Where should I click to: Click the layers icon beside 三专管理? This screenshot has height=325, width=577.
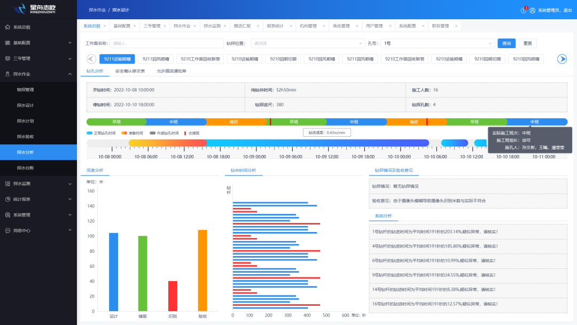[7, 58]
